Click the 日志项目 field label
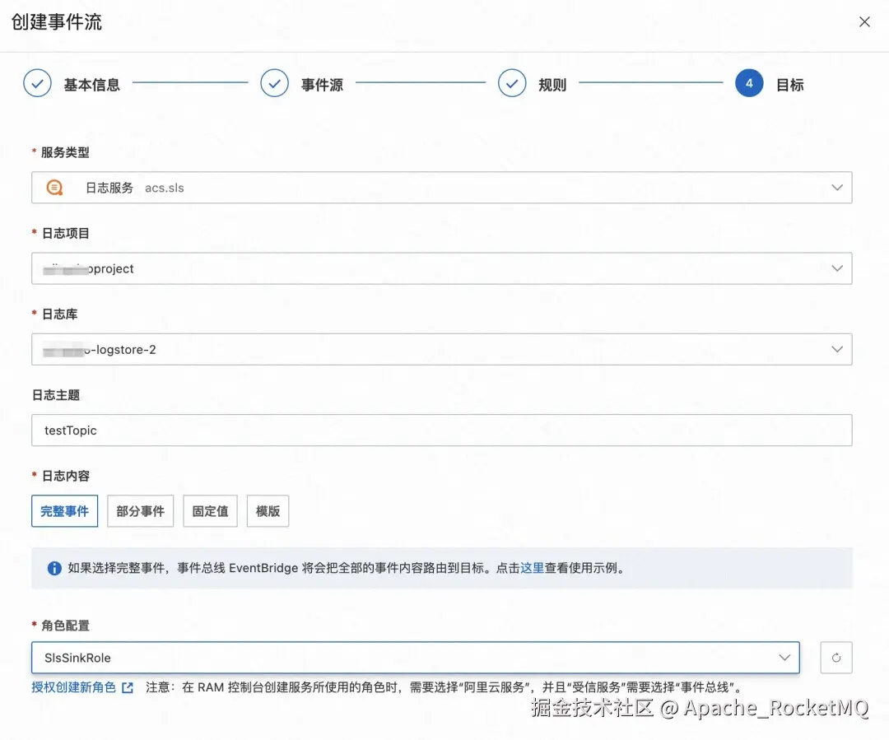The width and height of the screenshot is (889, 740). tap(65, 233)
